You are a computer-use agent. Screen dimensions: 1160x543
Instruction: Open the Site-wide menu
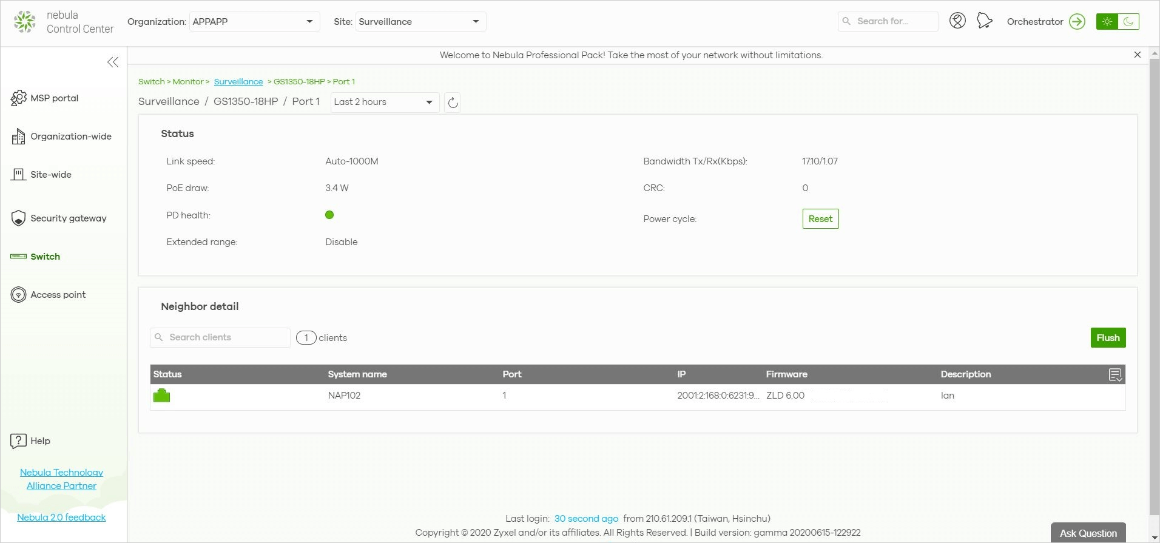pyautogui.click(x=51, y=175)
